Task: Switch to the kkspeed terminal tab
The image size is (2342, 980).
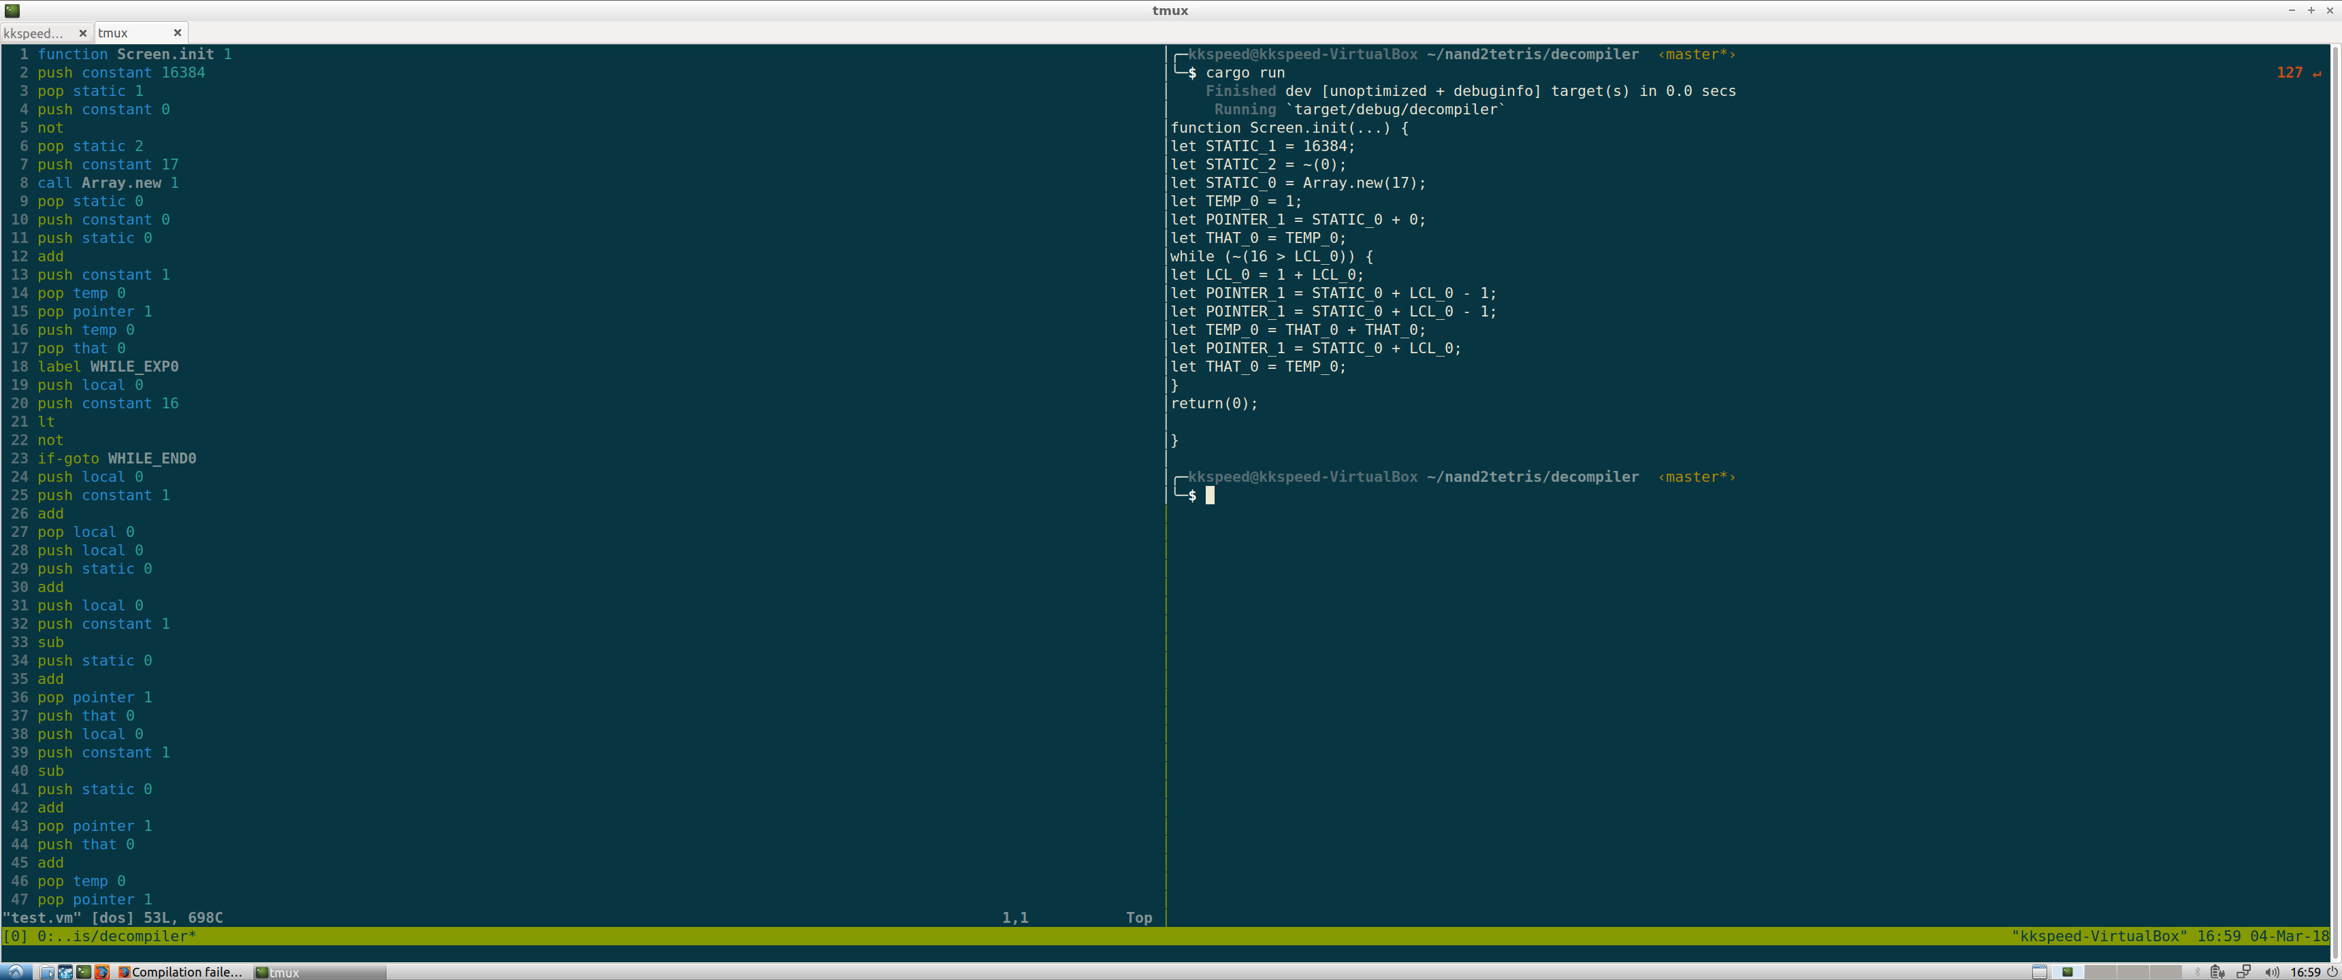Action: (35, 33)
